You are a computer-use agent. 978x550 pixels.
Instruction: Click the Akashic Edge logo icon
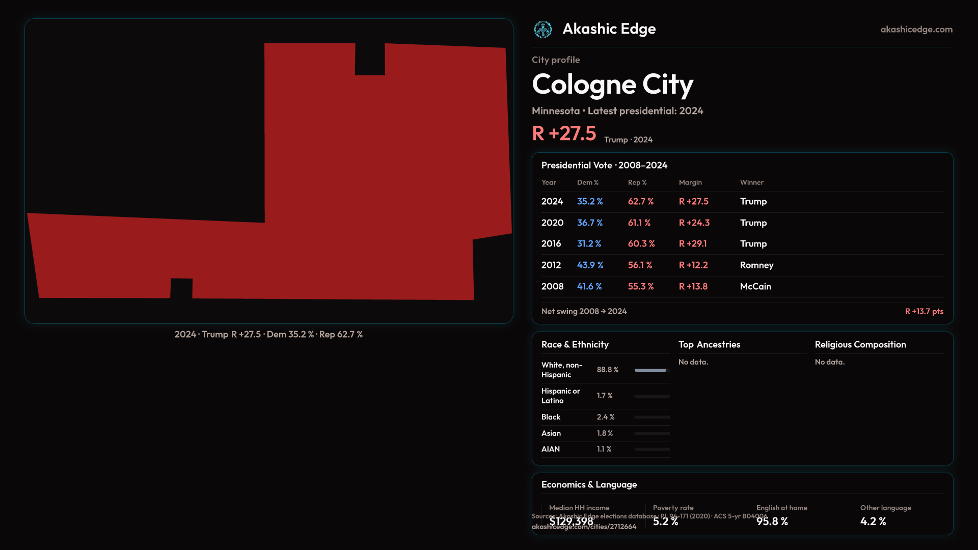tap(542, 30)
